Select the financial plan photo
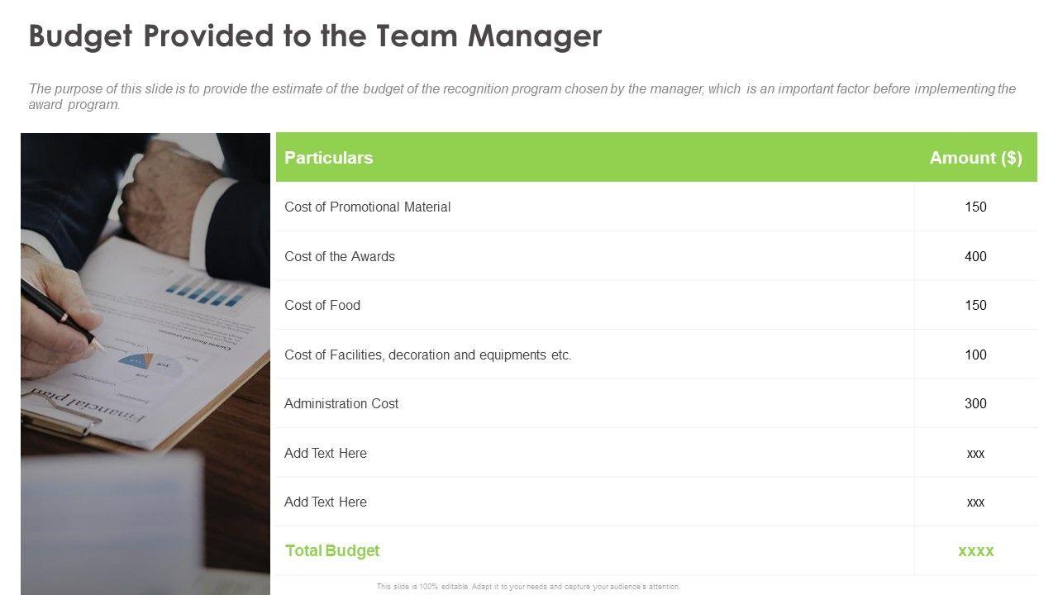 pos(145,364)
